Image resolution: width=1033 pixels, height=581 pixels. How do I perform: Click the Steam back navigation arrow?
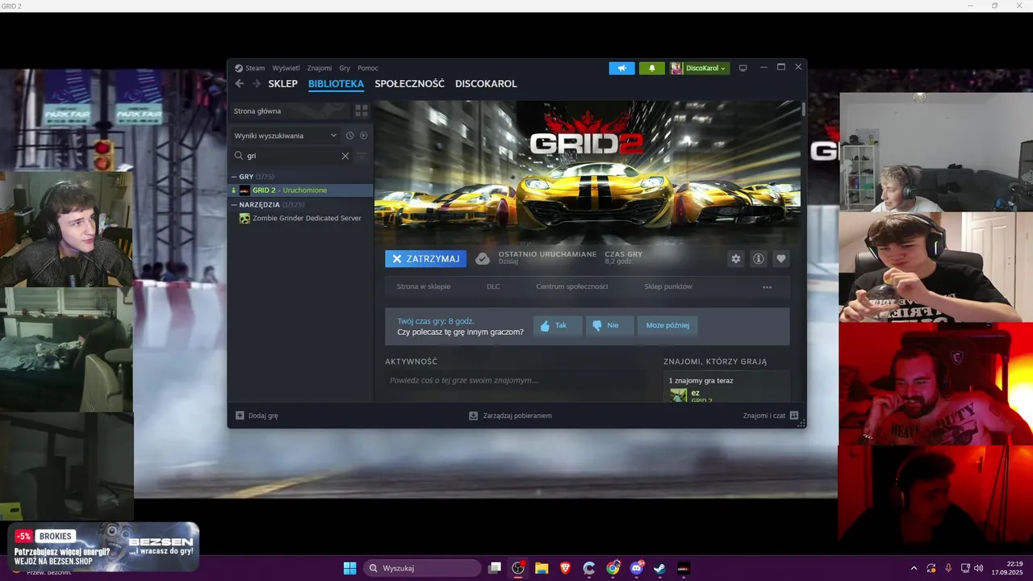tap(239, 84)
